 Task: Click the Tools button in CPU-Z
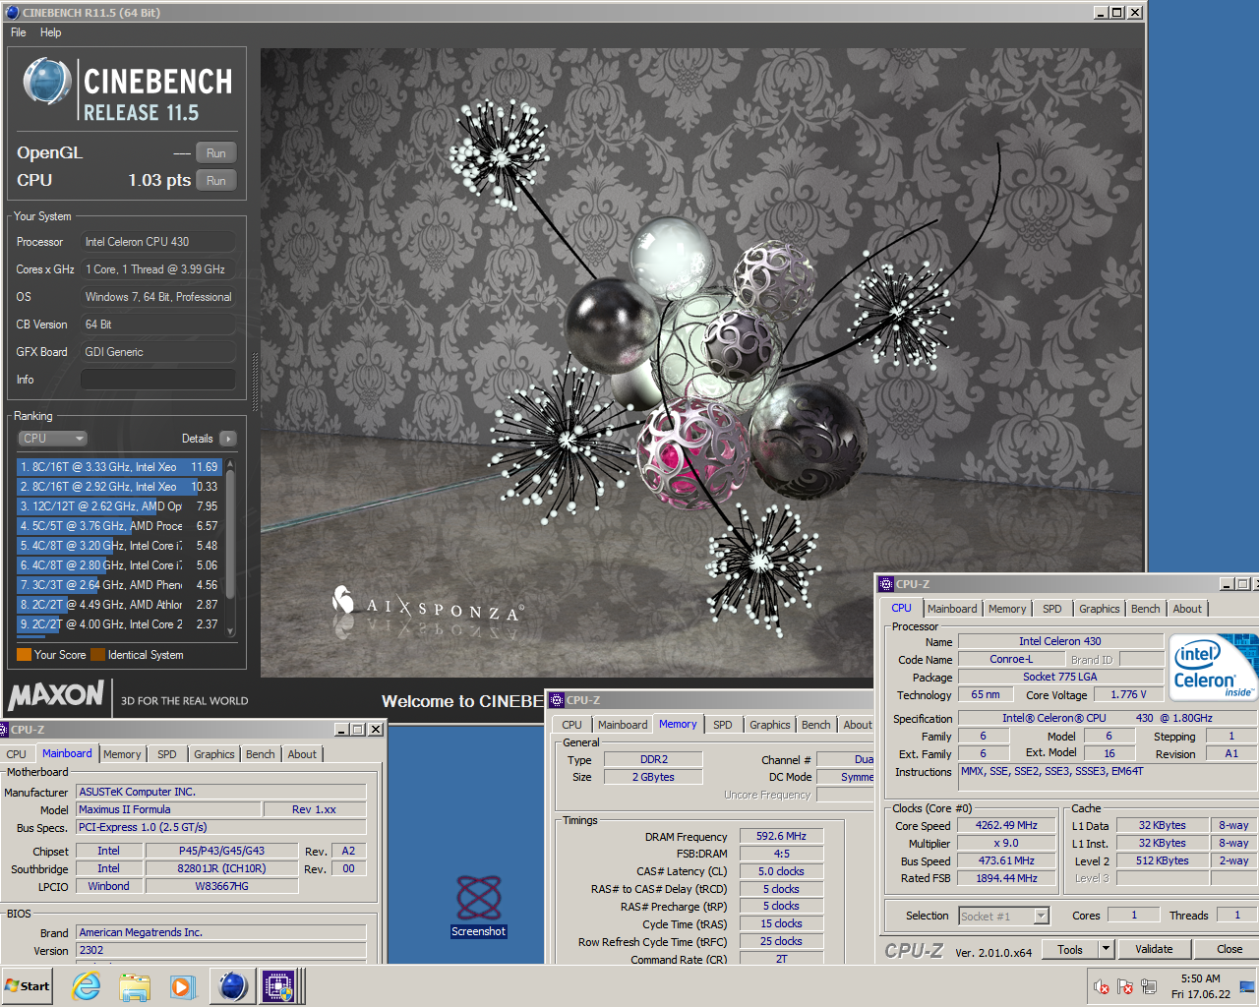(1070, 949)
